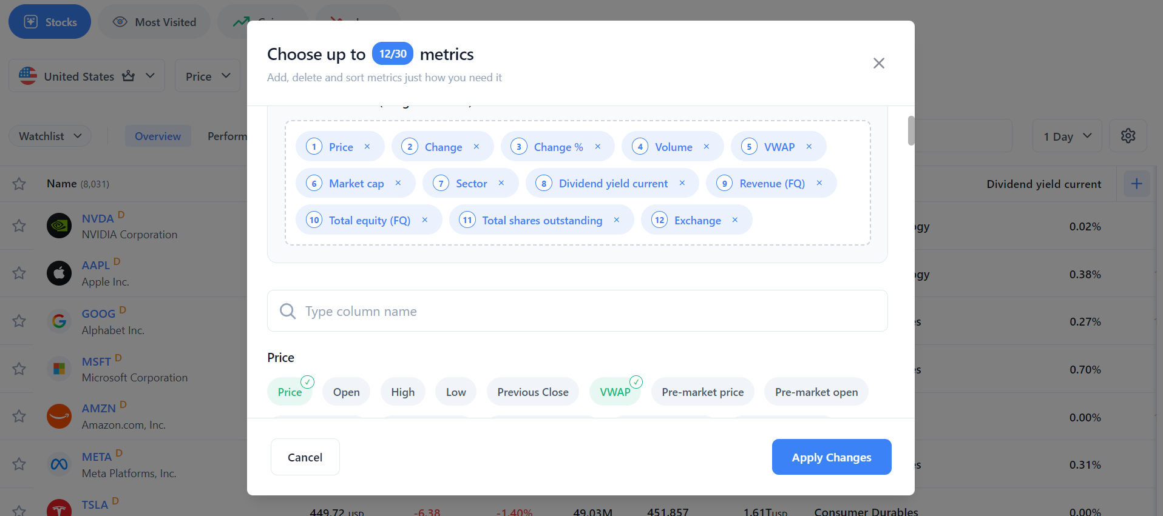Enable the Previous Close metric
Image resolution: width=1163 pixels, height=516 pixels.
tap(532, 392)
